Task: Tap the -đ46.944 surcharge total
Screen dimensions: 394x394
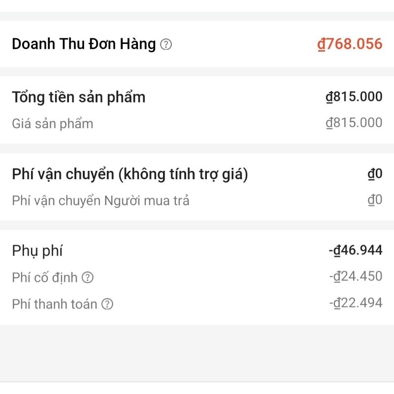Action: (356, 250)
